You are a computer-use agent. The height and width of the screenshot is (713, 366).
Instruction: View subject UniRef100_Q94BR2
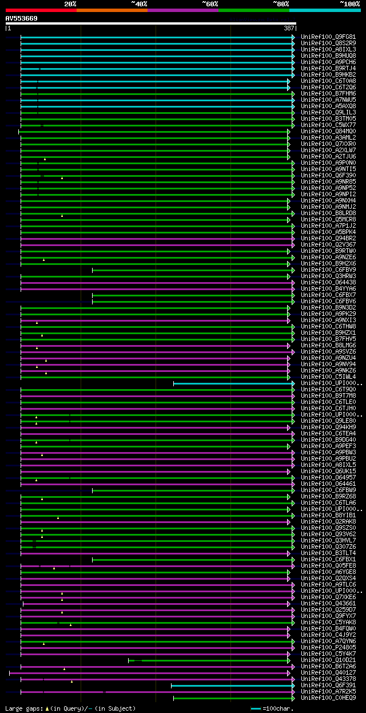click(329, 239)
